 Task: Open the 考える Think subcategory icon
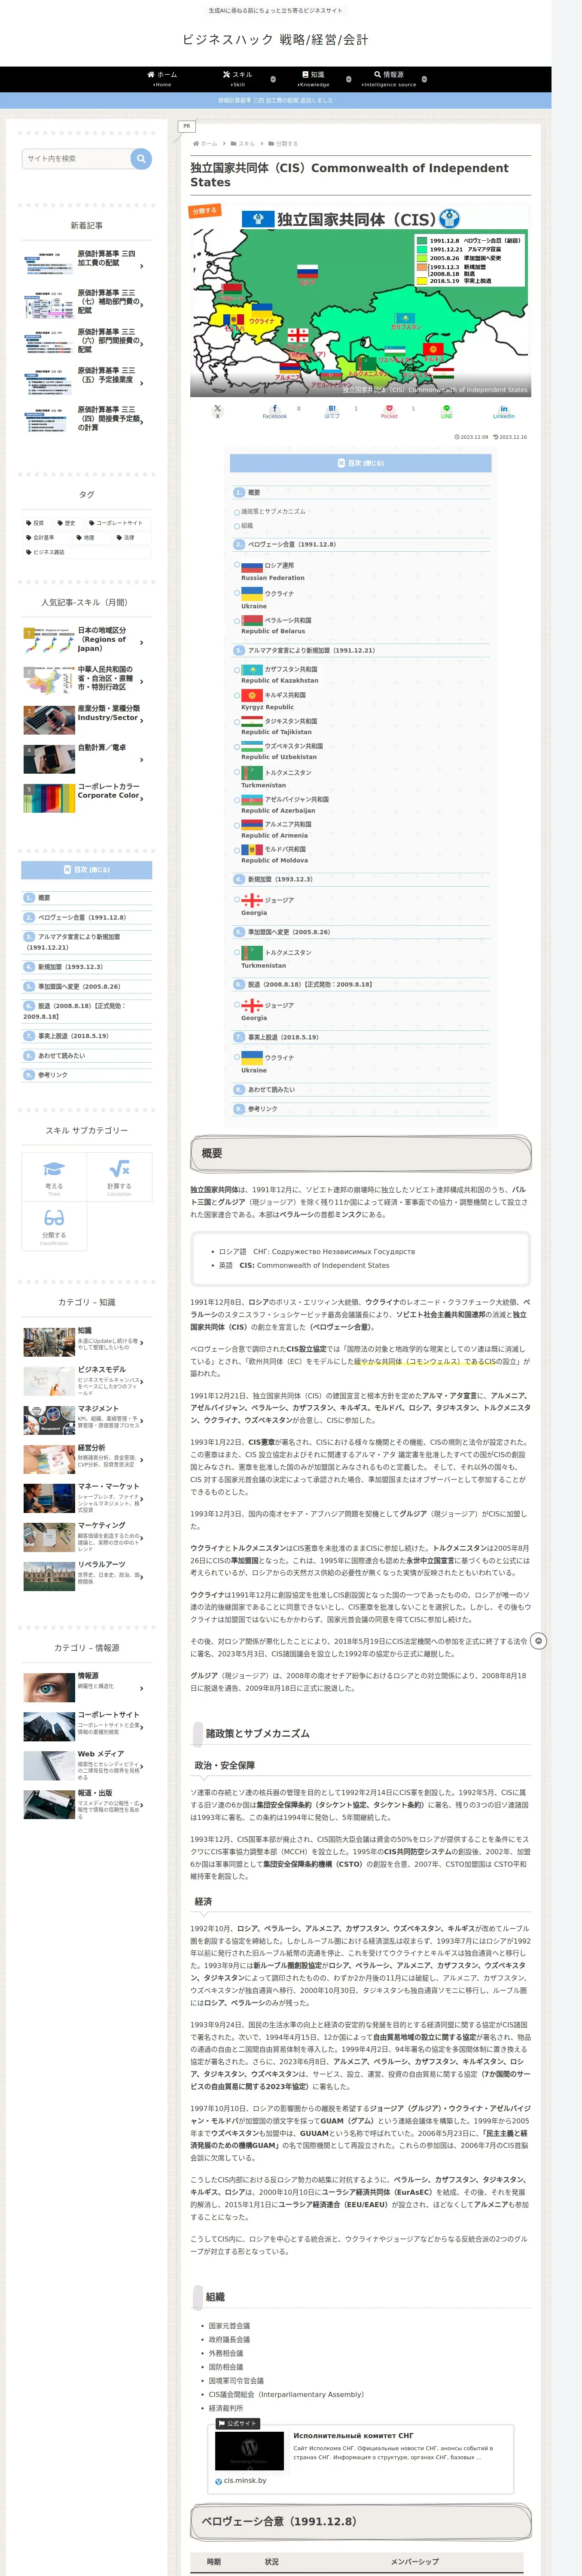[x=54, y=1177]
